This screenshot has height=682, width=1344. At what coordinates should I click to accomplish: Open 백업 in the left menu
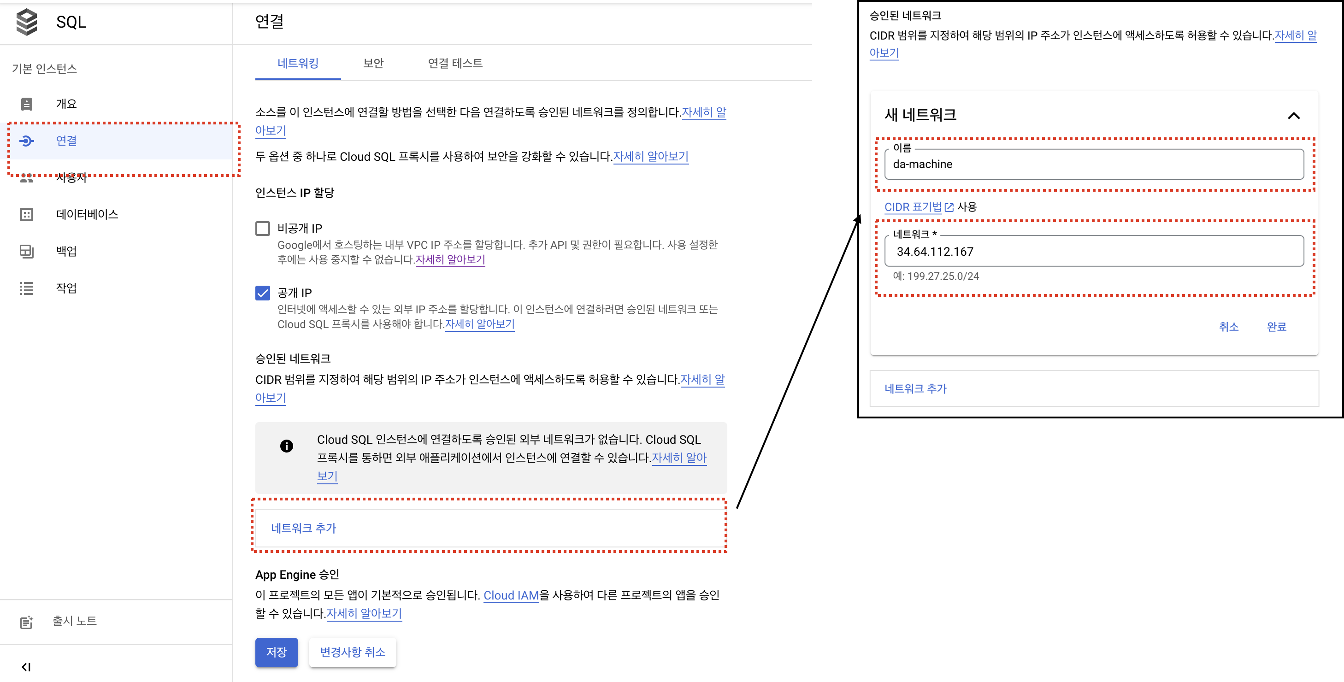click(x=66, y=252)
